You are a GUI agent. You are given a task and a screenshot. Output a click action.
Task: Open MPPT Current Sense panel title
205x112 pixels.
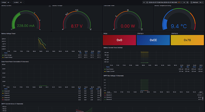(x=12, y=104)
